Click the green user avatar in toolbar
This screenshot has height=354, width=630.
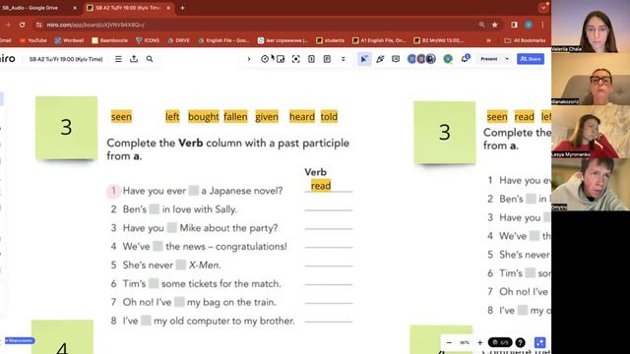pyautogui.click(x=448, y=59)
